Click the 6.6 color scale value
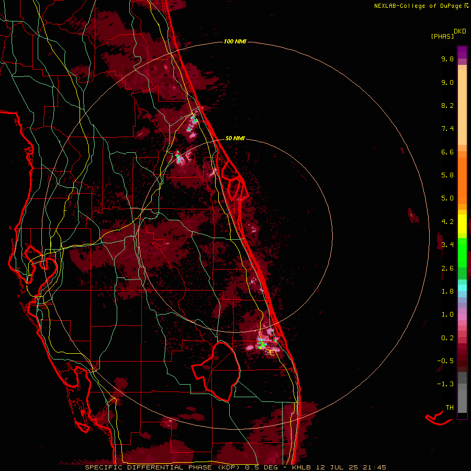The height and width of the screenshot is (471, 471). [447, 152]
